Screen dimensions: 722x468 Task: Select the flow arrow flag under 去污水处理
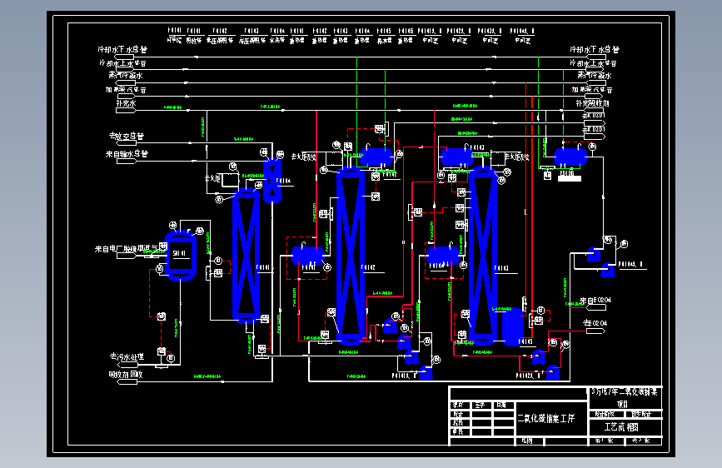pyautogui.click(x=127, y=365)
